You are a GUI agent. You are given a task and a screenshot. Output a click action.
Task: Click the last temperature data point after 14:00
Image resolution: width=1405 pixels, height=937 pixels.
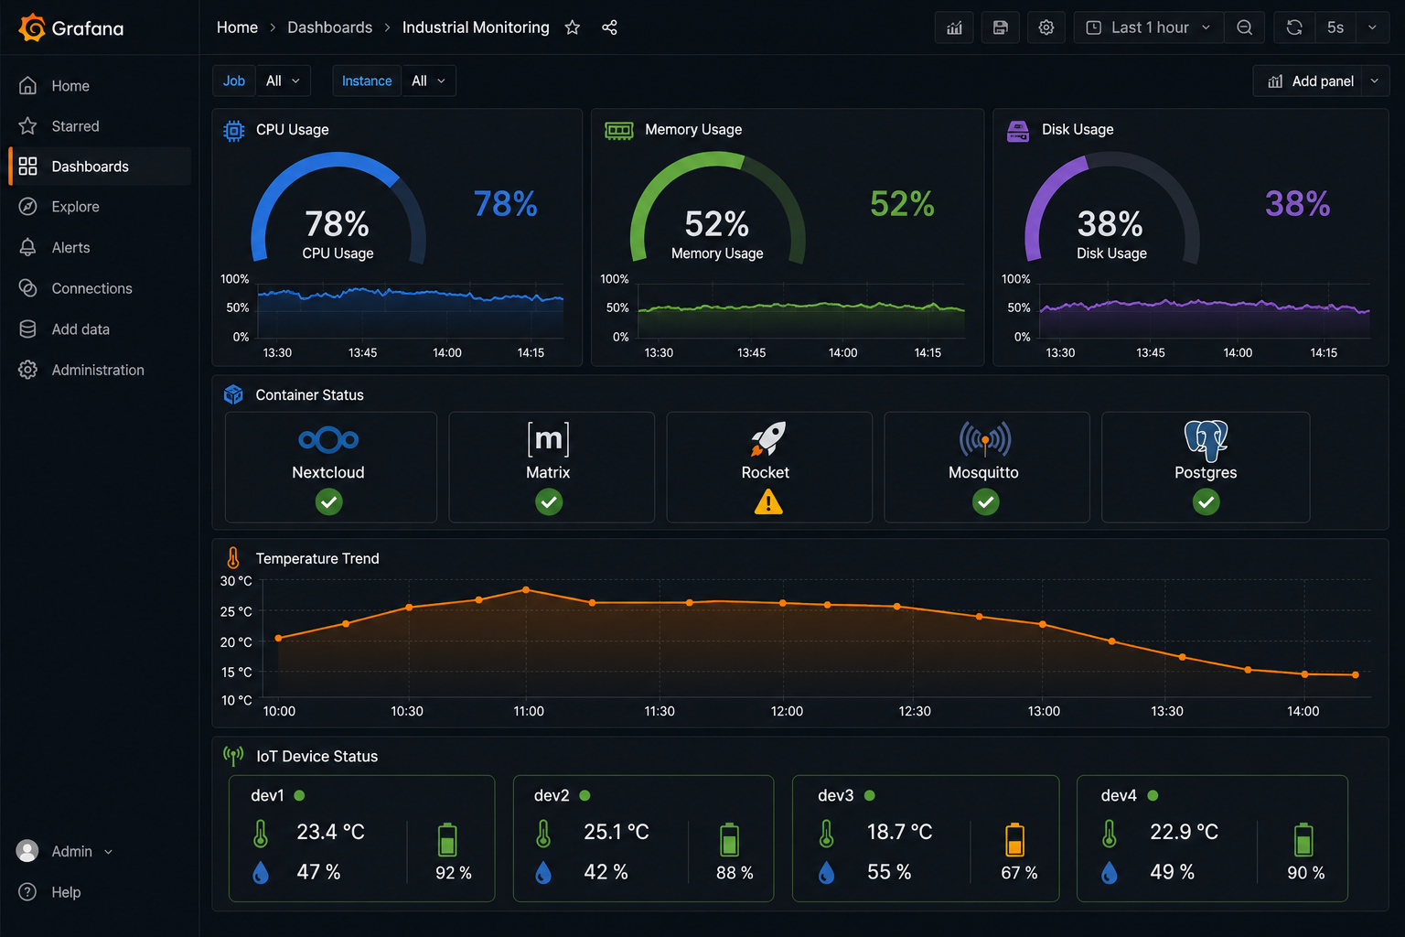[x=1356, y=675]
